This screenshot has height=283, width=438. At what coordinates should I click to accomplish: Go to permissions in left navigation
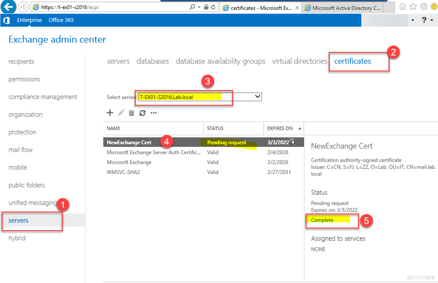[24, 79]
